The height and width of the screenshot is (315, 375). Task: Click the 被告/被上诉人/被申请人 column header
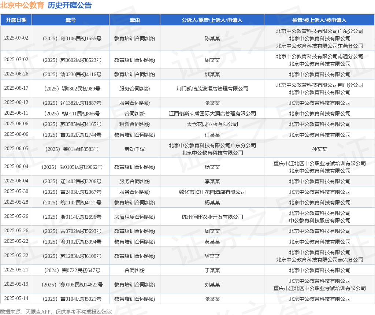tap(319, 20)
